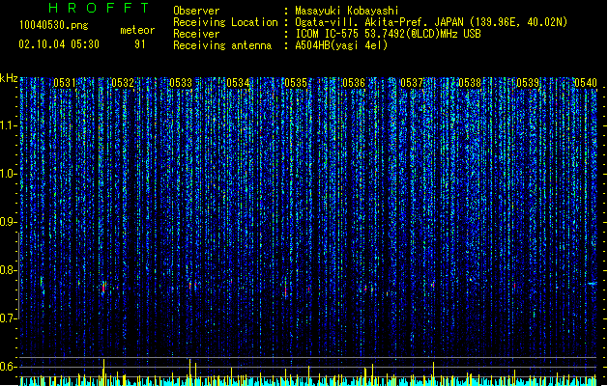Click the 0534 time marker

[238, 83]
